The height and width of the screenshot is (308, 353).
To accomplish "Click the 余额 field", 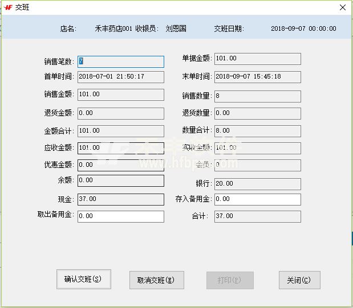I will [120, 180].
